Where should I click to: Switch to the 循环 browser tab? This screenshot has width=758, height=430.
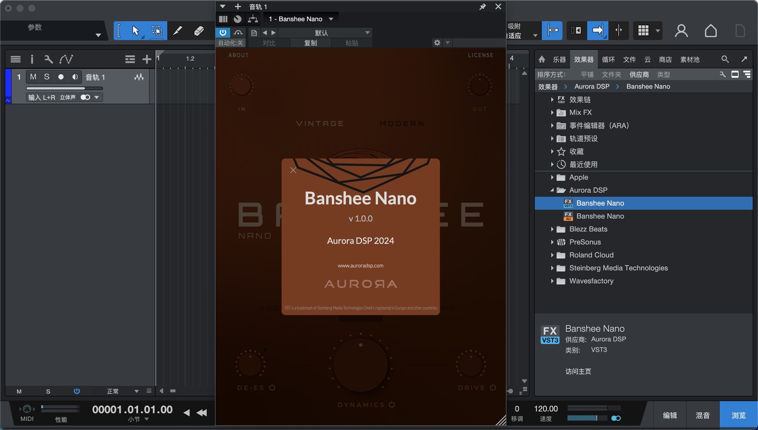(x=608, y=59)
